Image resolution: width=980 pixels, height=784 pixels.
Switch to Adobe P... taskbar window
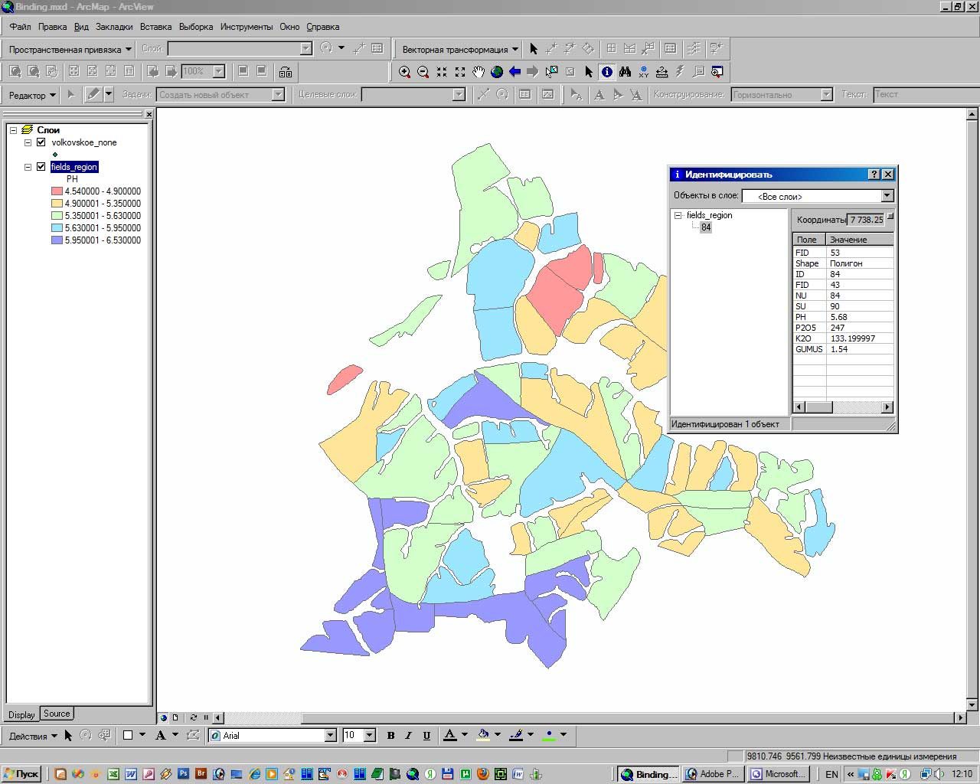712,774
